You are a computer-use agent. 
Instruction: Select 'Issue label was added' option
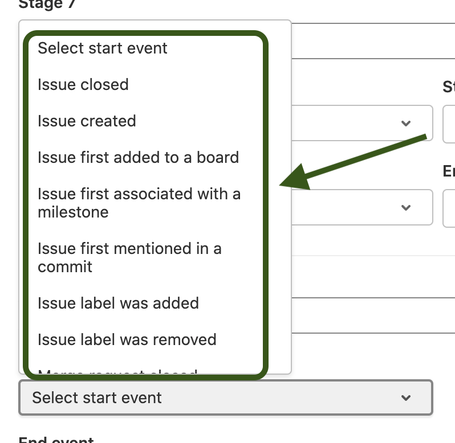pyautogui.click(x=118, y=303)
